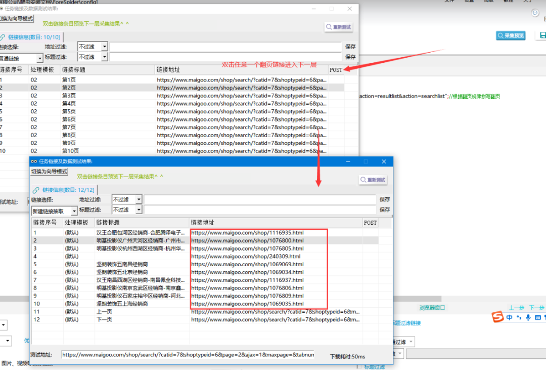Image resolution: width=546 pixels, height=370 pixels.
Task: Select 第1页 row in back window
Action: point(172,80)
